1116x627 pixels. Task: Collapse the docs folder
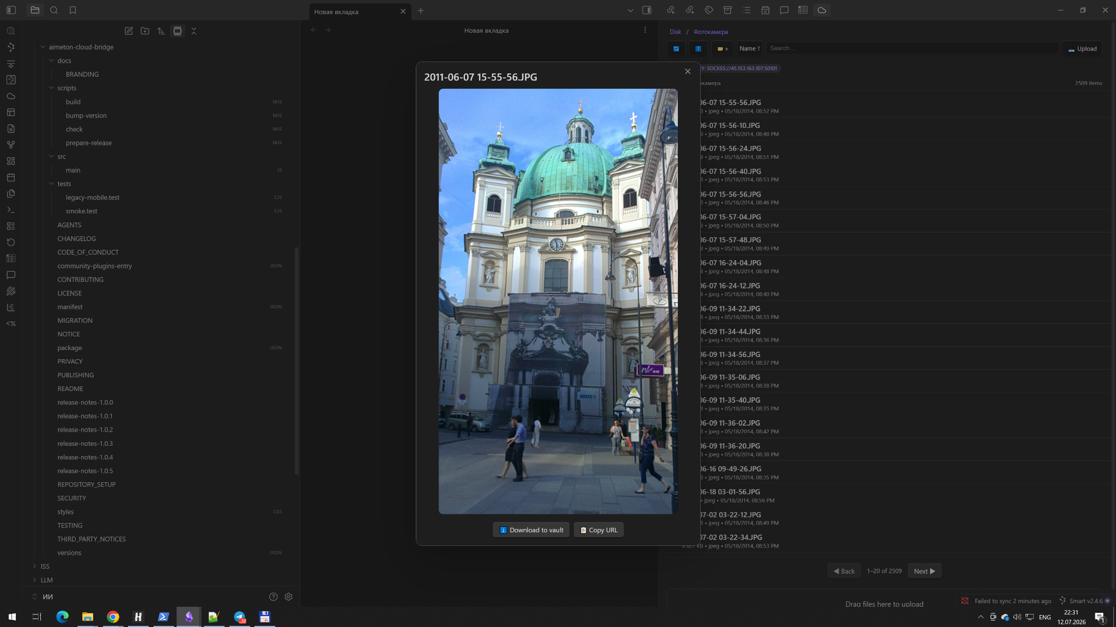[52, 61]
